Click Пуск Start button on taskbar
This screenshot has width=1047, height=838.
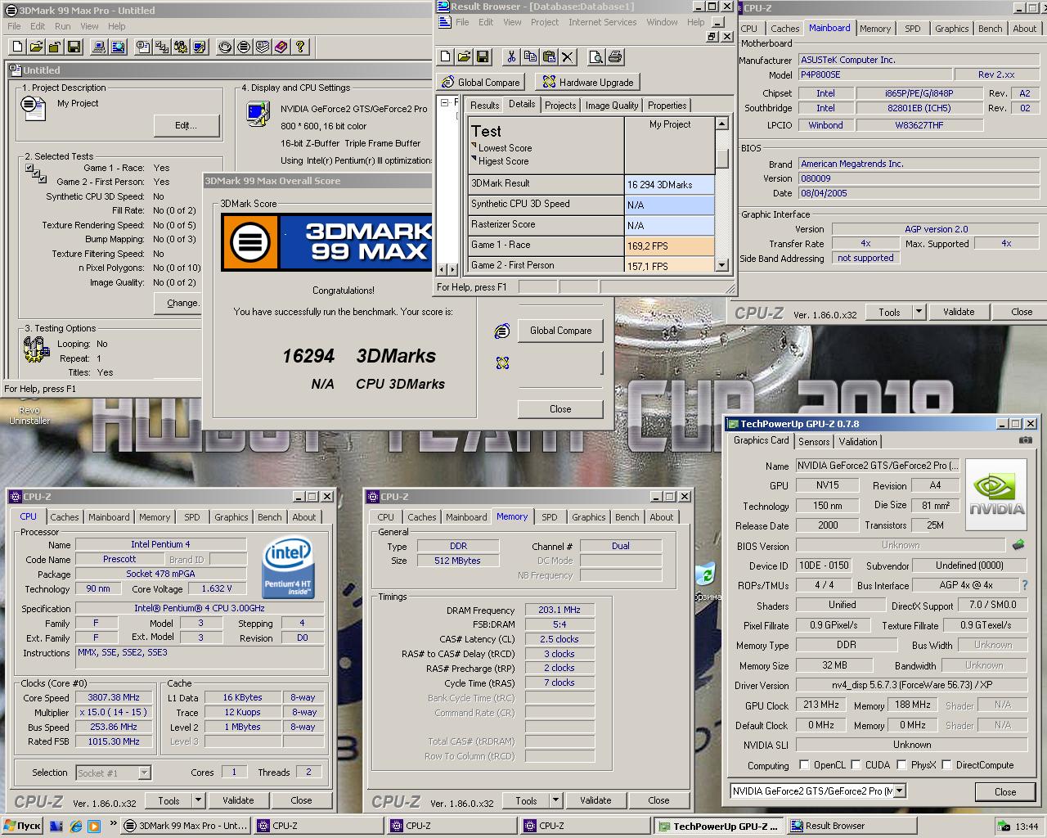pos(22,826)
